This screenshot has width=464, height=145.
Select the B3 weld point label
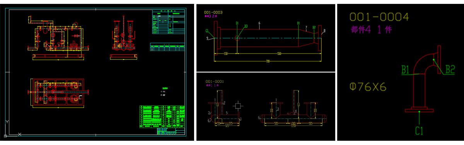coord(246,26)
